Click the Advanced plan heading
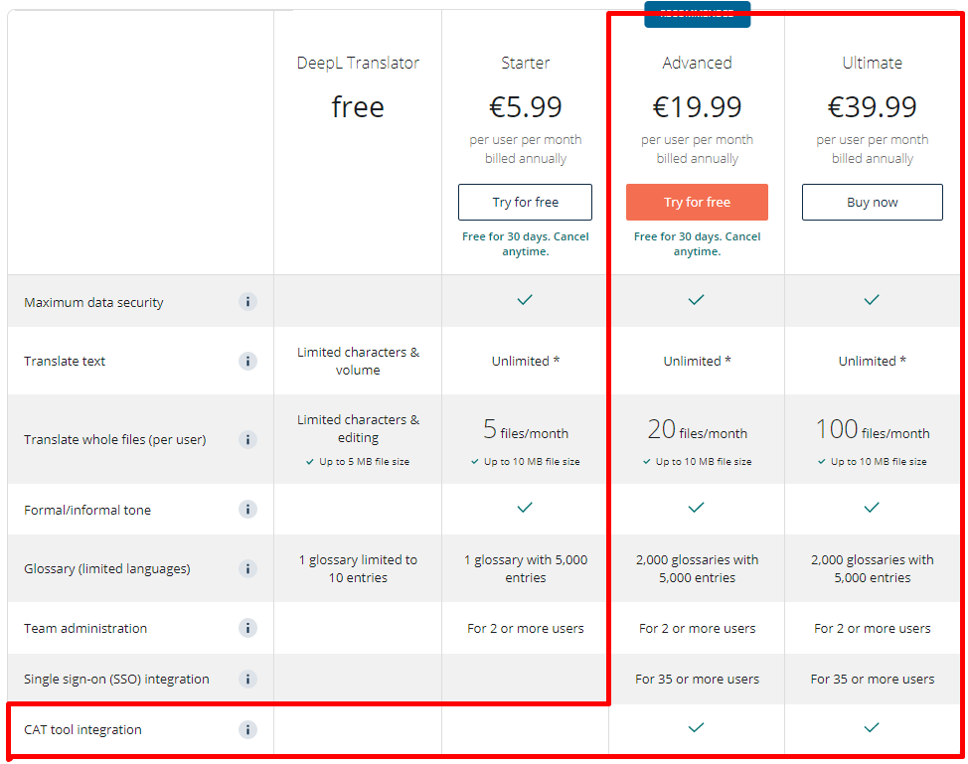This screenshot has width=968, height=764. [697, 63]
